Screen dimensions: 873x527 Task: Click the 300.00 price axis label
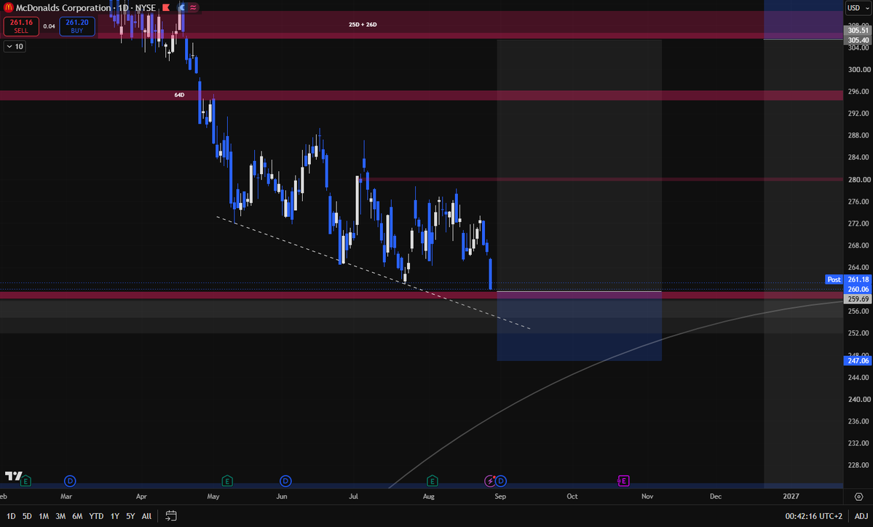[x=858, y=70]
